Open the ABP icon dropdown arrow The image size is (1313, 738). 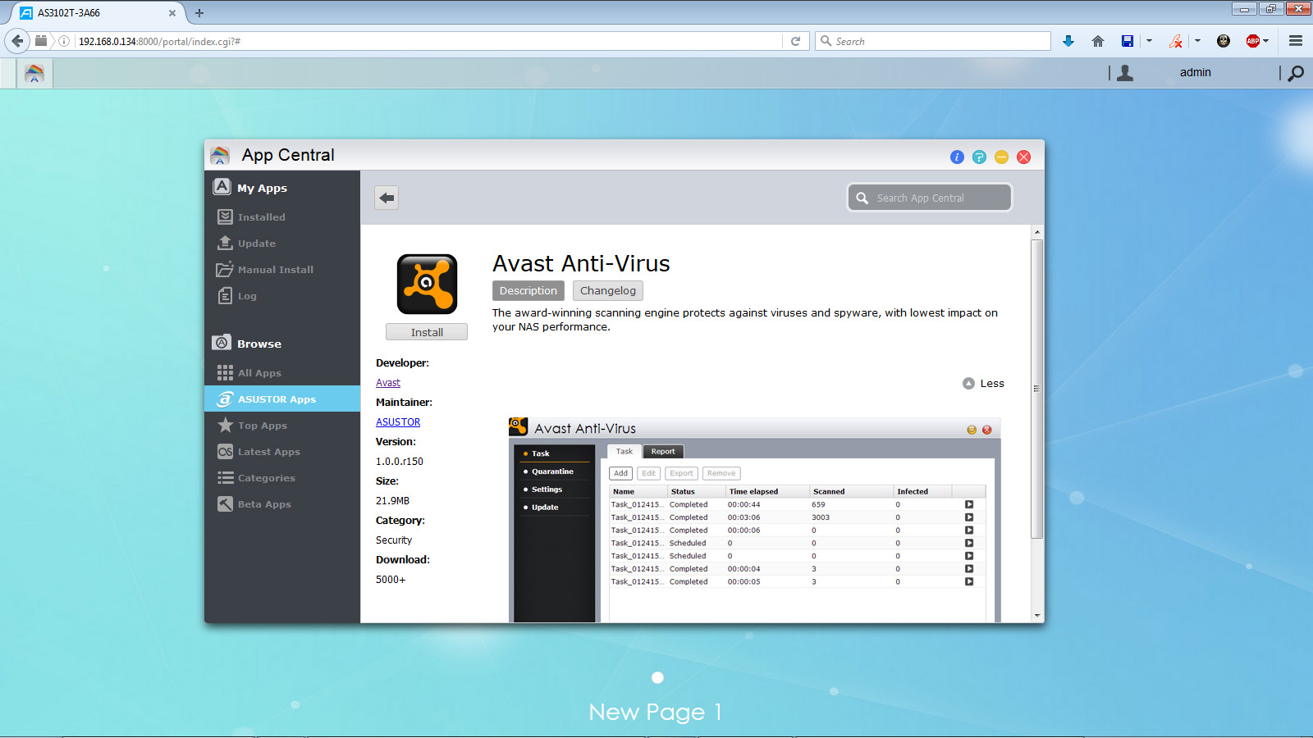point(1266,41)
